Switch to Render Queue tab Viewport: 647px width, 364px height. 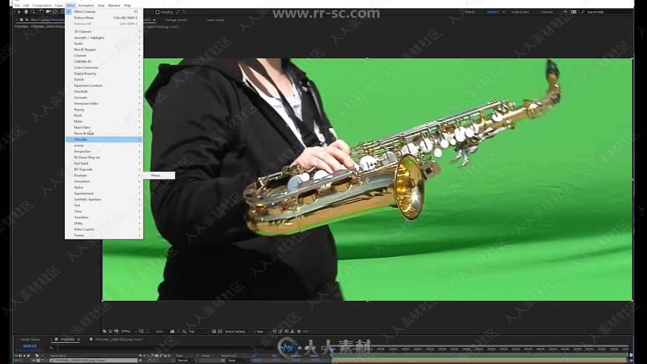(30, 340)
